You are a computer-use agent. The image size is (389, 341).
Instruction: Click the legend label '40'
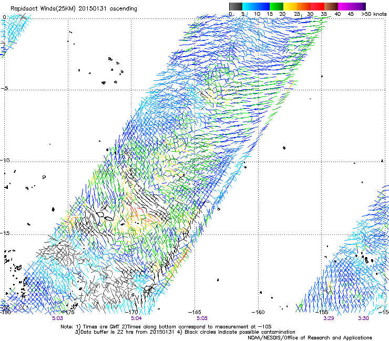click(x=337, y=14)
